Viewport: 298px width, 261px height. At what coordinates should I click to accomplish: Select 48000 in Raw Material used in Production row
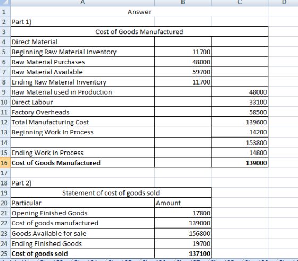click(239, 92)
